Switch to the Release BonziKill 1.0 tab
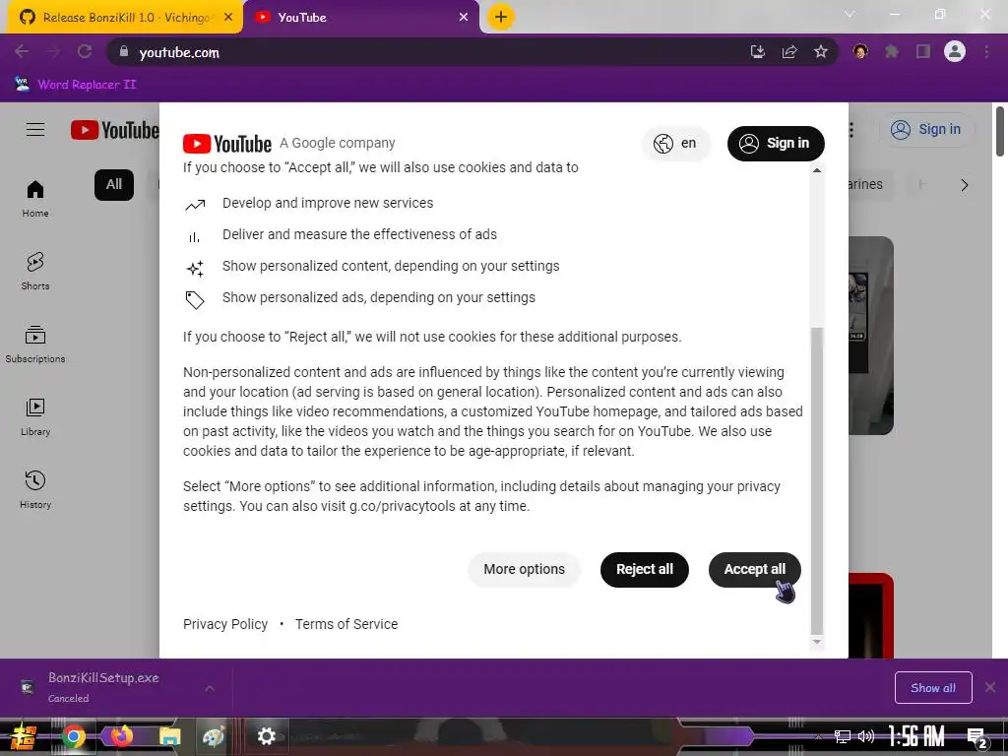Screen dimensions: 1008x756 (x=125, y=18)
